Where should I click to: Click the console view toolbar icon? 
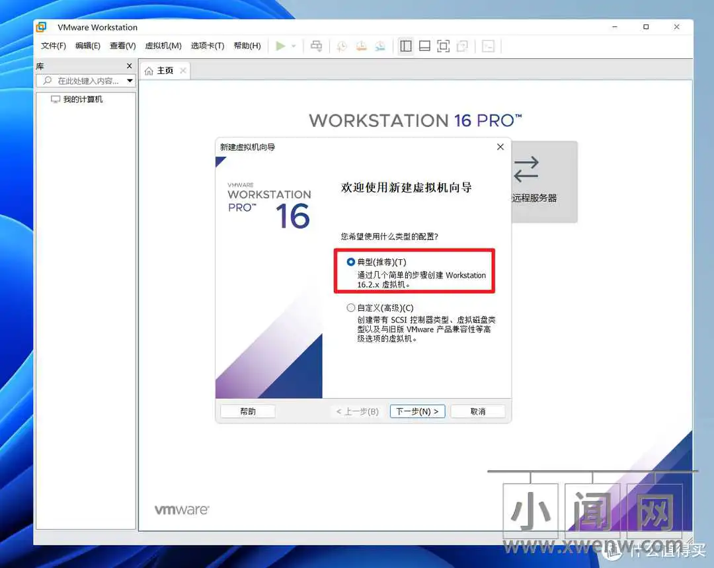[x=488, y=46]
